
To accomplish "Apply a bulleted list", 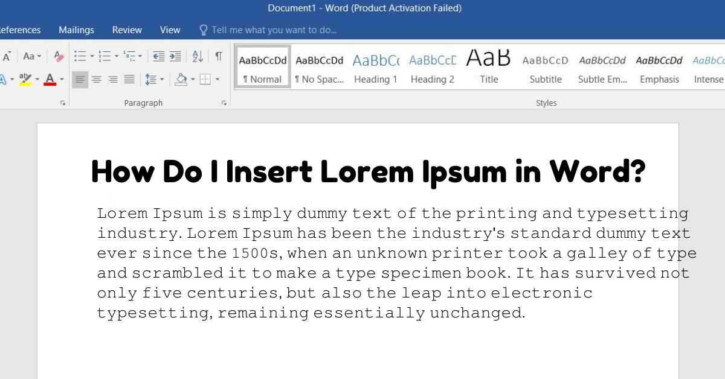I will (80, 56).
